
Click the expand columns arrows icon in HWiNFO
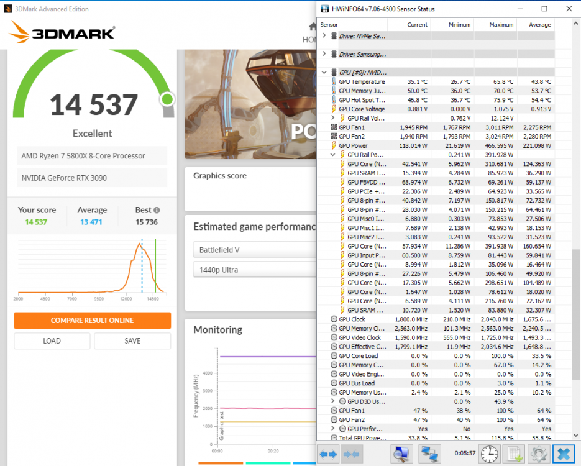[x=329, y=454]
